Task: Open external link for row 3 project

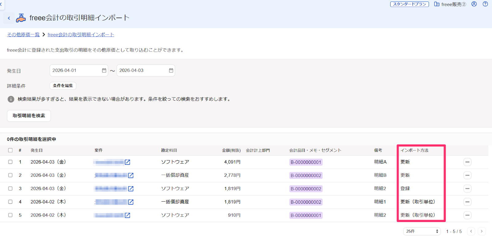Action: (x=131, y=189)
